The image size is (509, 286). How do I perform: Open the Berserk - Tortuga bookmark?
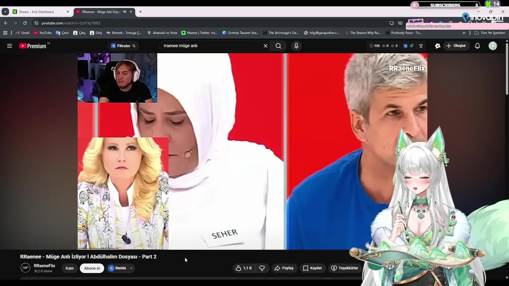click(124, 33)
